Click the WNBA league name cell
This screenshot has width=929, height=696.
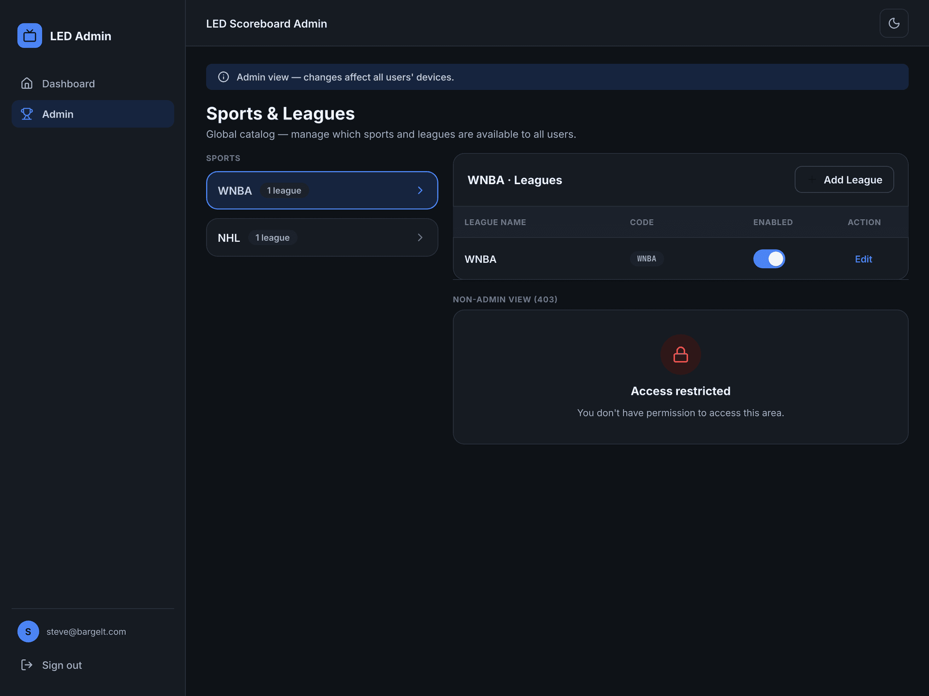pyautogui.click(x=480, y=259)
